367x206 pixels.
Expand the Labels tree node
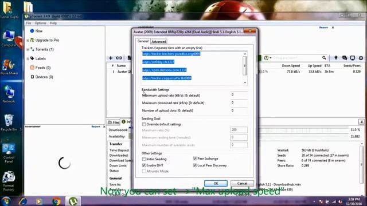pos(28,58)
